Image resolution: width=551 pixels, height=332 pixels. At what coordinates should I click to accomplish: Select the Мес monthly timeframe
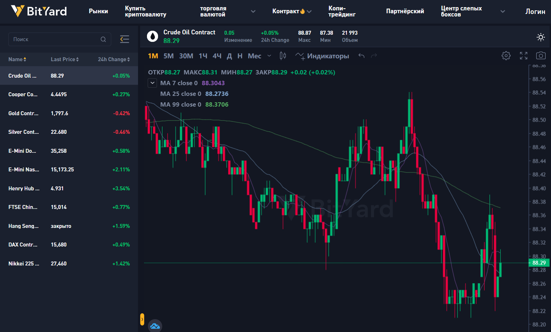click(255, 56)
